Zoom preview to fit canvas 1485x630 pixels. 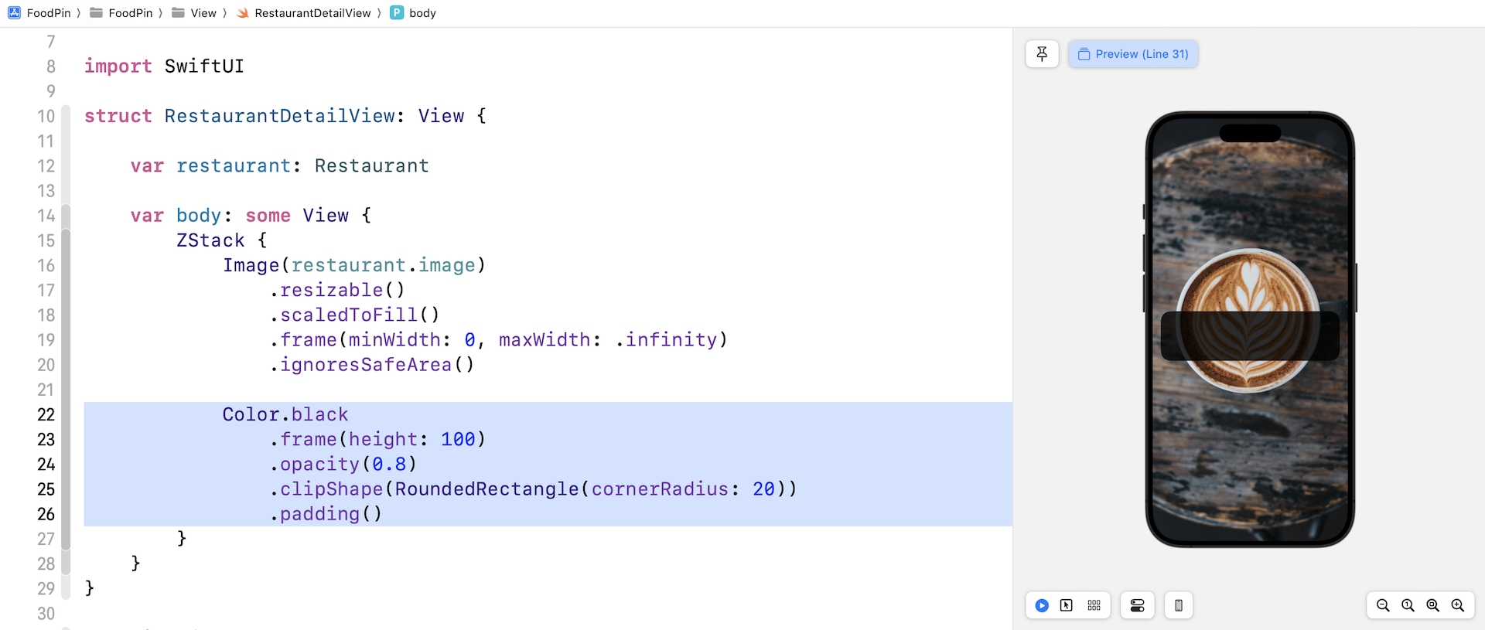(1432, 605)
